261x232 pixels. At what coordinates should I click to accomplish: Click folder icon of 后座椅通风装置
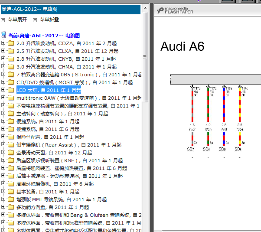point(11,168)
